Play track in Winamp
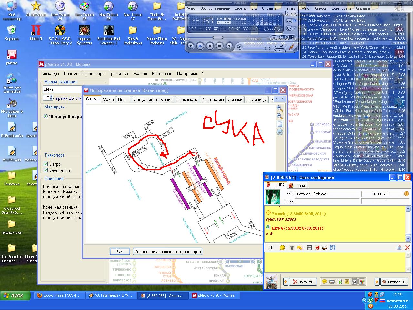The width and height of the screenshot is (413, 310). [200, 46]
